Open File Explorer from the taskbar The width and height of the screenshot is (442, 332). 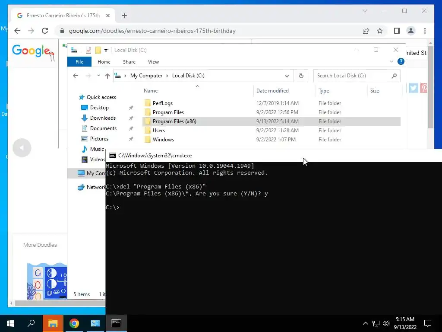point(53,323)
